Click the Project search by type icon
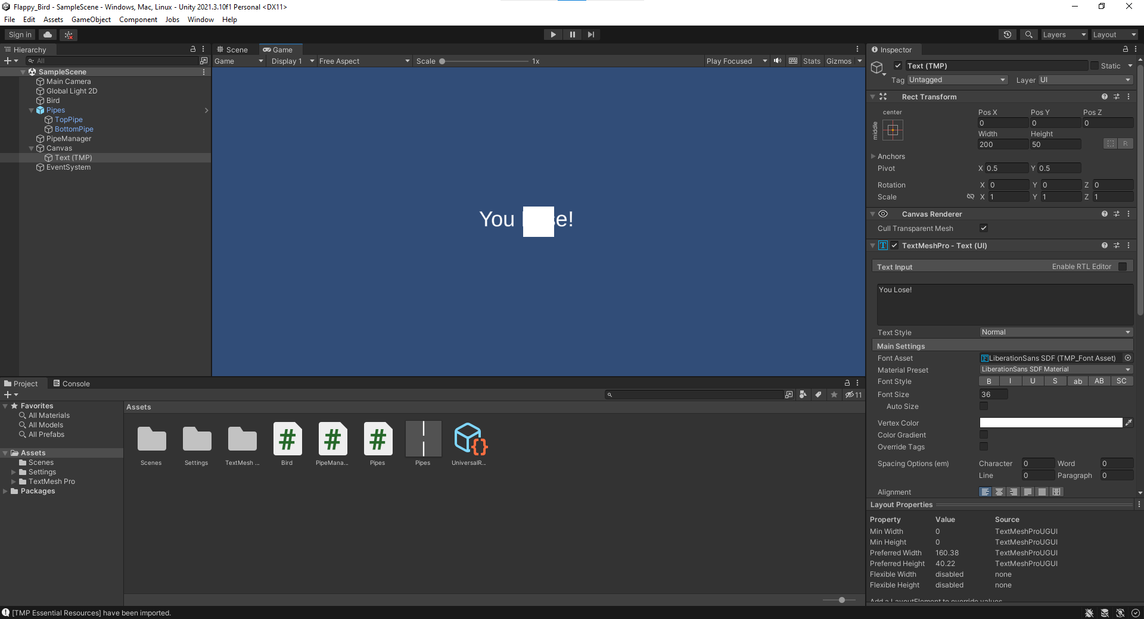The height and width of the screenshot is (619, 1144). [803, 395]
